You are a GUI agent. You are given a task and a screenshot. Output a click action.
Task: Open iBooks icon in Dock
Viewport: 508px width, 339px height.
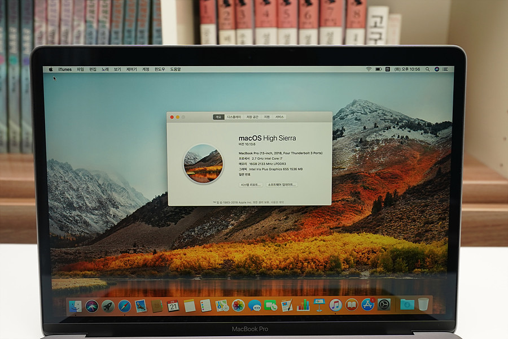click(x=352, y=305)
